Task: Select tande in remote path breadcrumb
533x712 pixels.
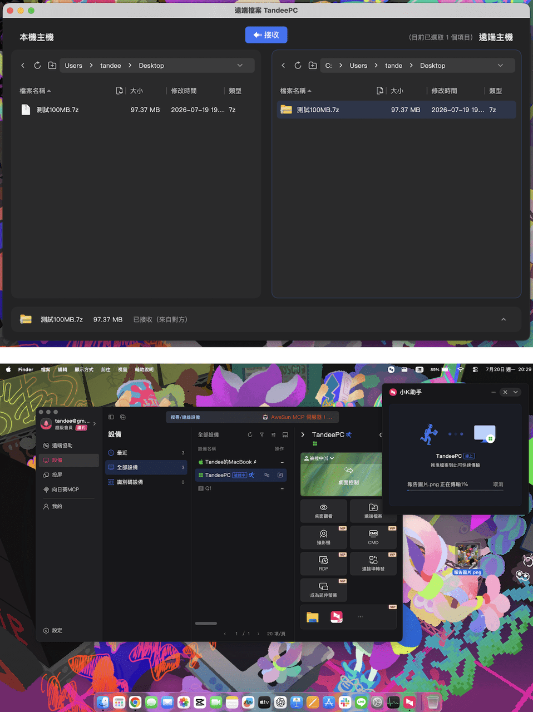Action: [393, 66]
